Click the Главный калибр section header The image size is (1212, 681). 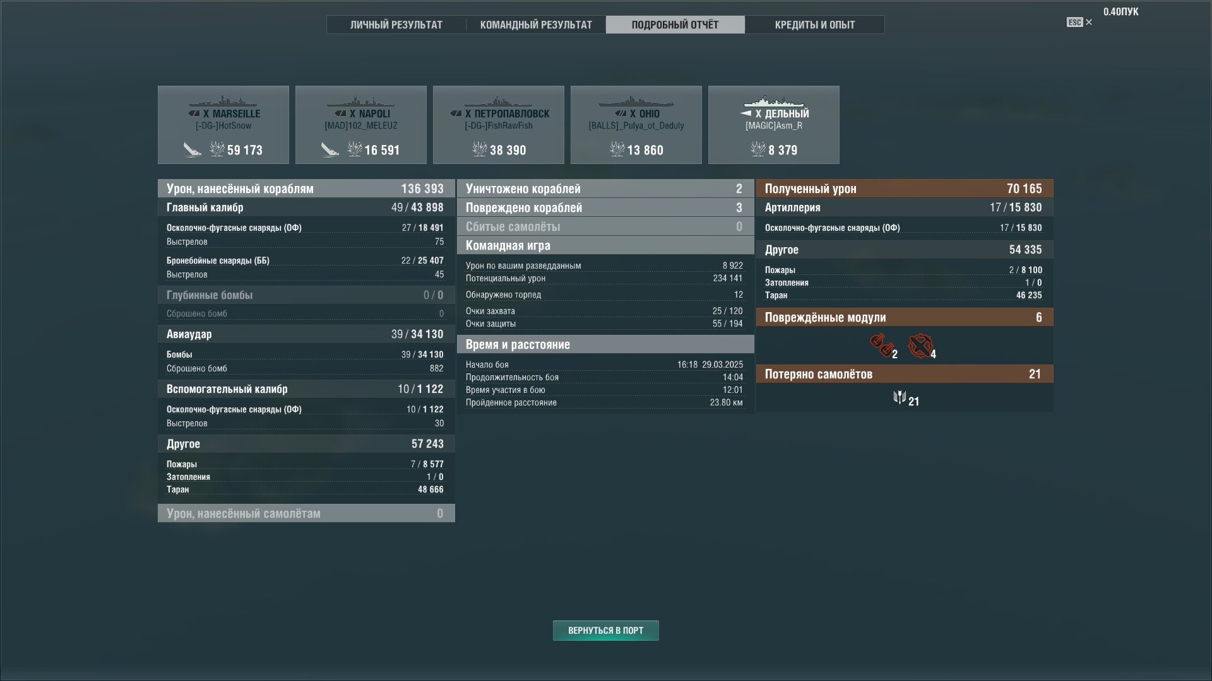tap(306, 207)
